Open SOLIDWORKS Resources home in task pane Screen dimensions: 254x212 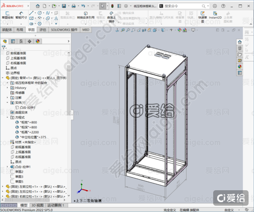tap(240, 42)
